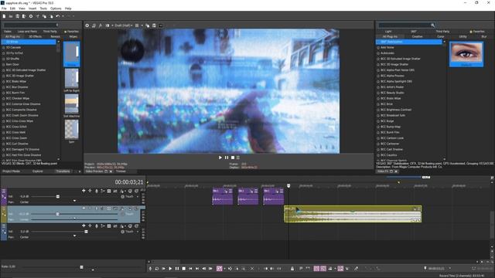The height and width of the screenshot is (278, 495).
Task: Solo the first audio track
Action: tap(136, 191)
